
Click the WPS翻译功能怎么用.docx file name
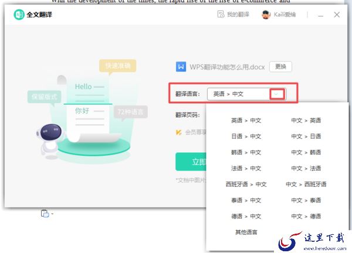pyautogui.click(x=227, y=67)
